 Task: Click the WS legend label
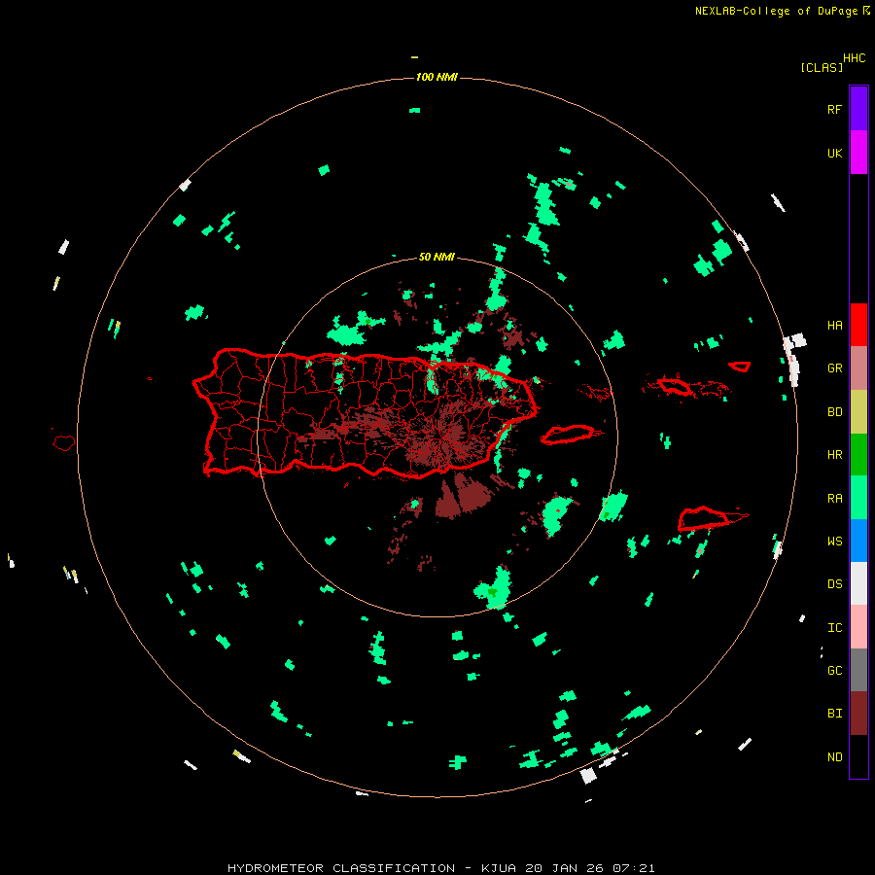[x=834, y=541]
